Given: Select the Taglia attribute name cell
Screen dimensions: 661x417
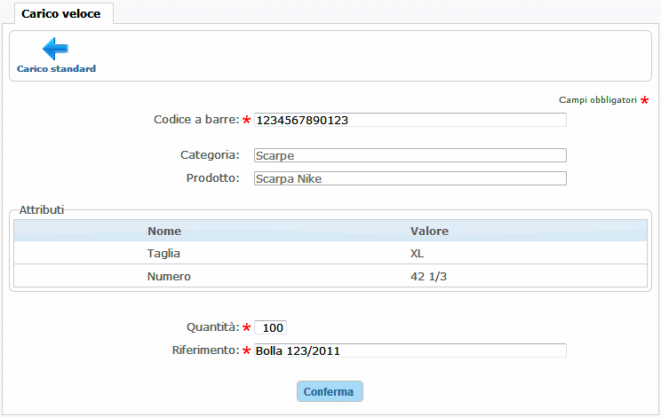Looking at the screenshot, I should tap(164, 253).
